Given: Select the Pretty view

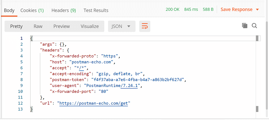Looking at the screenshot, I should coord(16,26).
